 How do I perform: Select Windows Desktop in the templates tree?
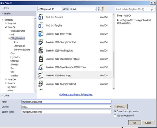[x=18, y=31]
